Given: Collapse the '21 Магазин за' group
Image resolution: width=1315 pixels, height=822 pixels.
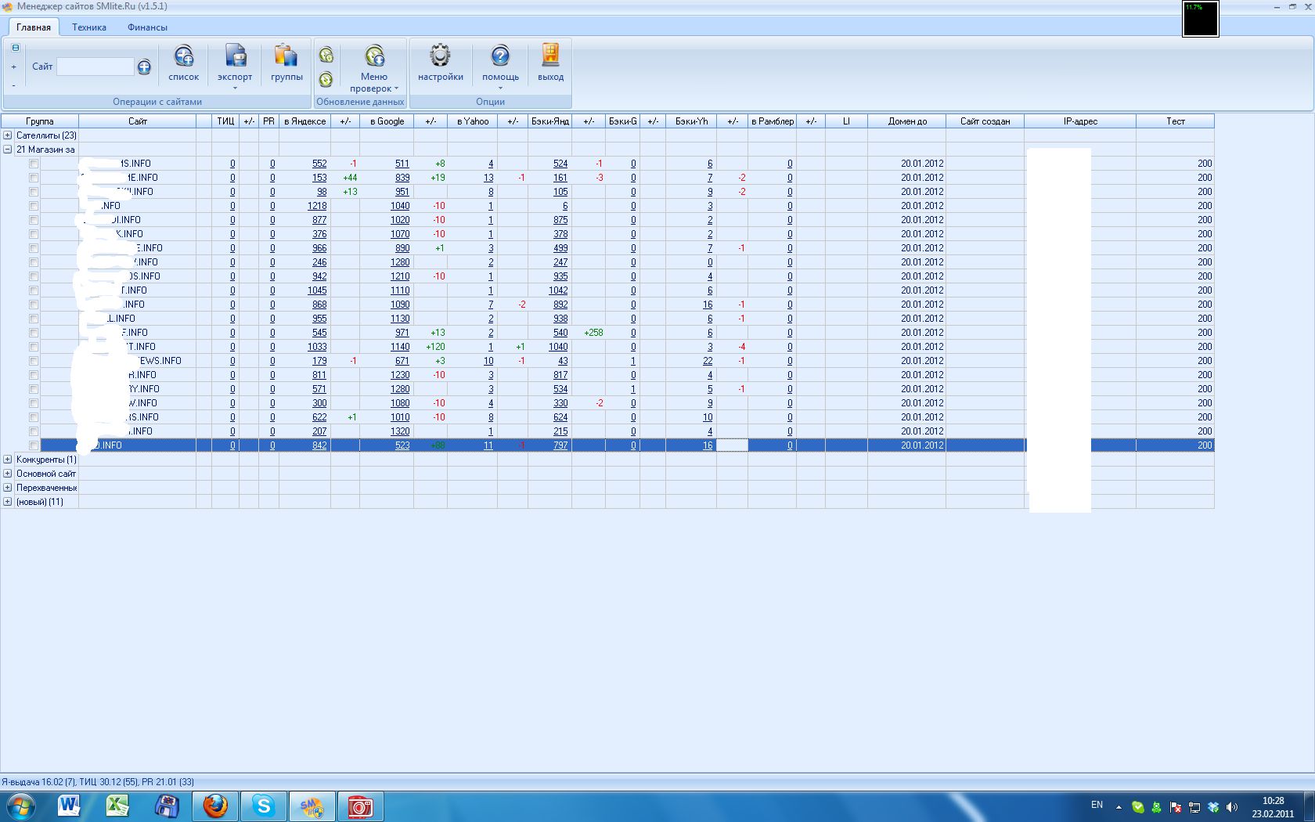Looking at the screenshot, I should [8, 150].
